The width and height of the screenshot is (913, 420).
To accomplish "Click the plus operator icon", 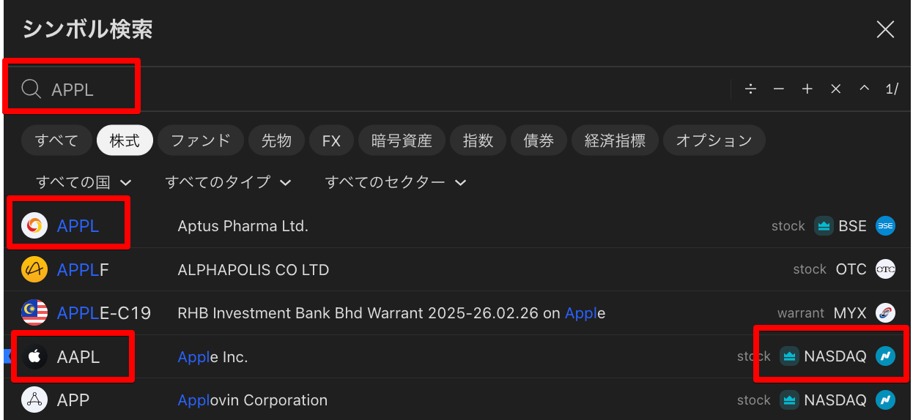I will point(807,89).
